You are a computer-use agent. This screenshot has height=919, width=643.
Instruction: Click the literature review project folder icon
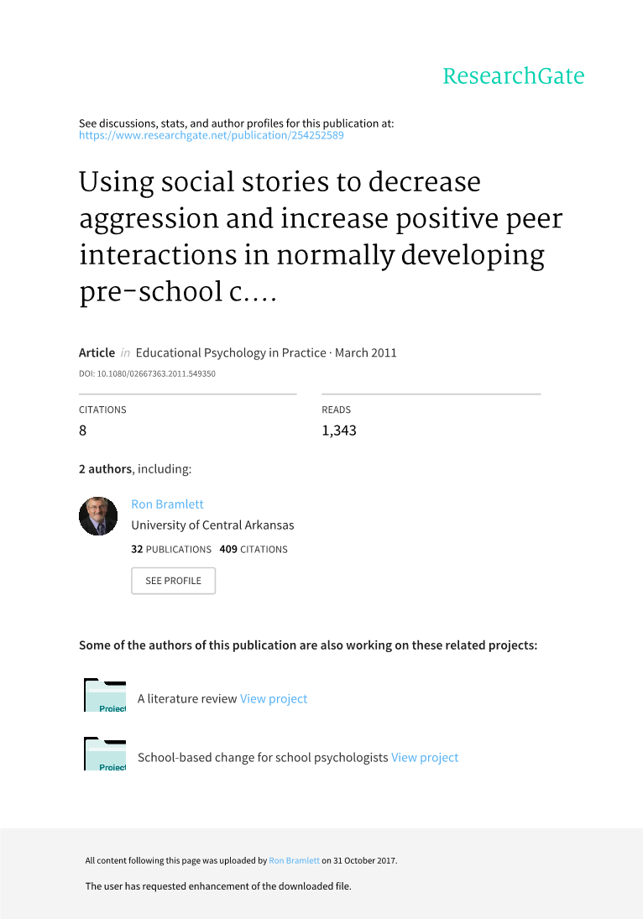point(105,696)
